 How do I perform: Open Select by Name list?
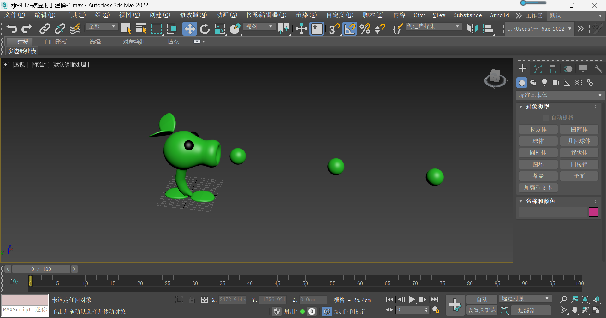click(x=141, y=29)
